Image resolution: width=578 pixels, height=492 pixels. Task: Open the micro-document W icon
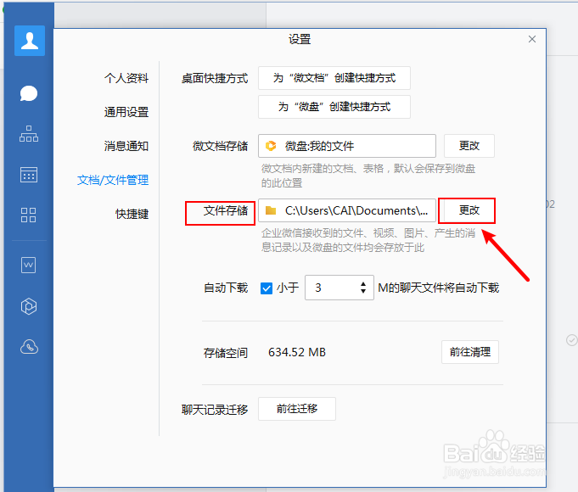coord(28,265)
